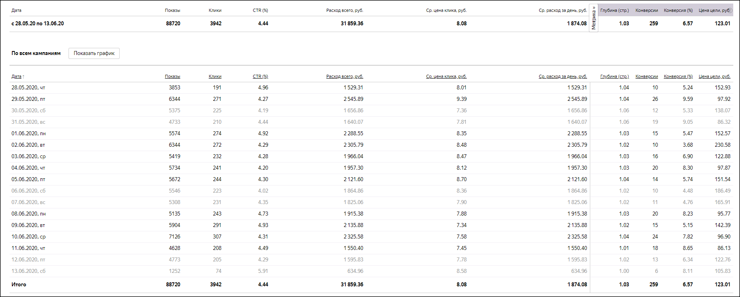This screenshot has height=297, width=740.
Task: Click the help icon beside Цена цели header
Action: pos(730,11)
